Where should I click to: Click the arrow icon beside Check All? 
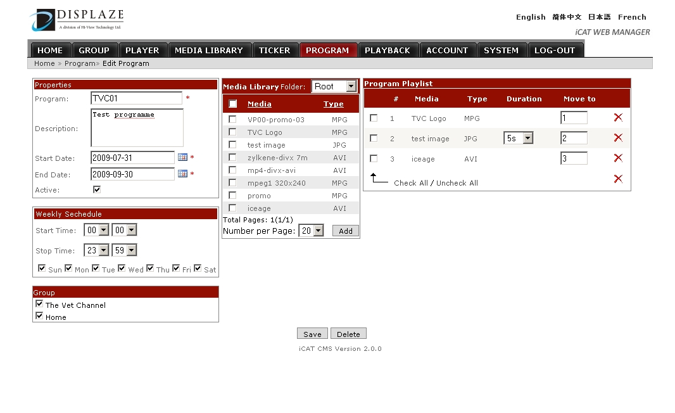pyautogui.click(x=378, y=179)
